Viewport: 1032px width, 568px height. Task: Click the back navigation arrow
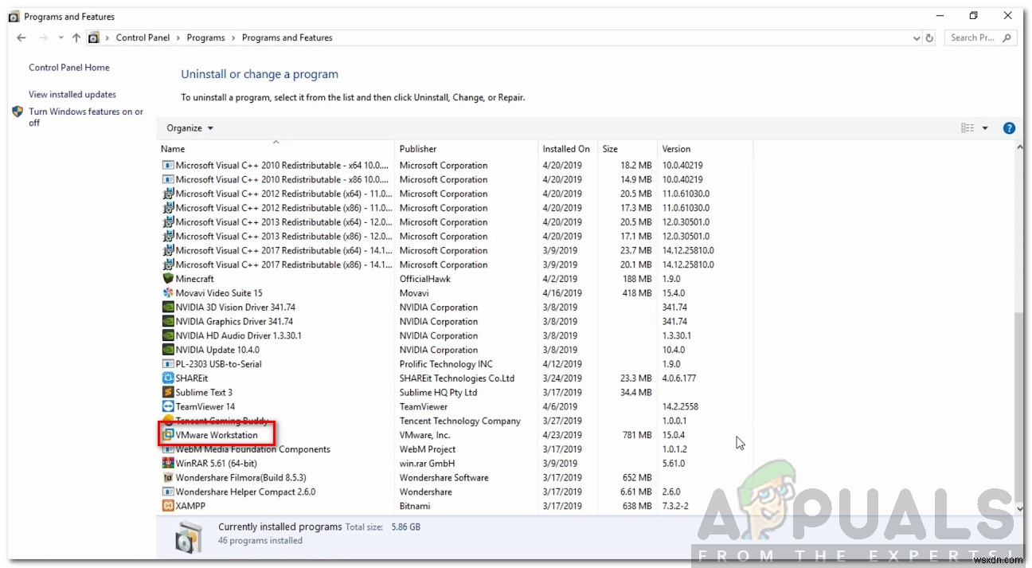[21, 37]
